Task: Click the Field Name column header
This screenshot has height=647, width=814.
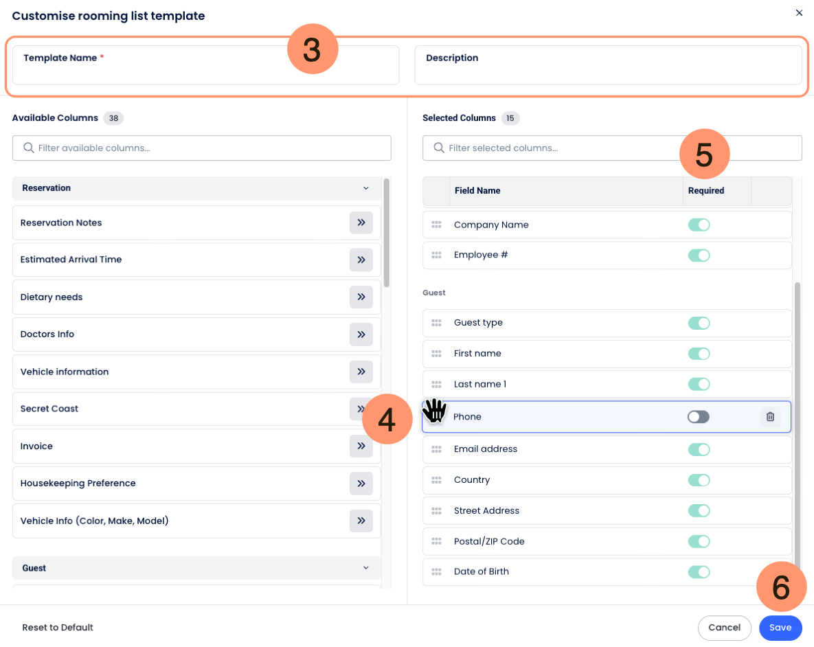Action: [477, 191]
